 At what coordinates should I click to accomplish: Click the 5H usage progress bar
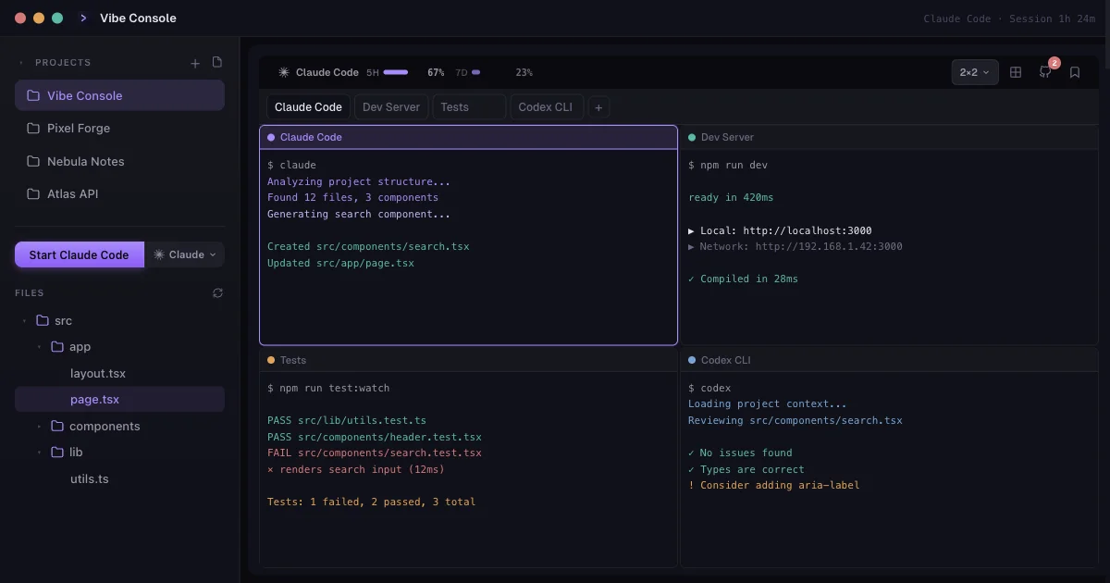click(396, 72)
